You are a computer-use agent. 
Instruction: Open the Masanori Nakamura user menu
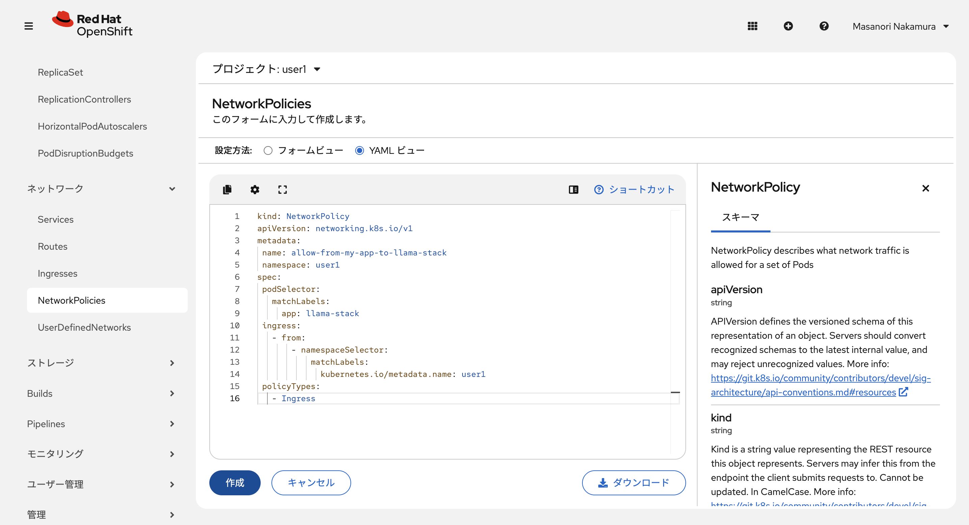tap(900, 26)
